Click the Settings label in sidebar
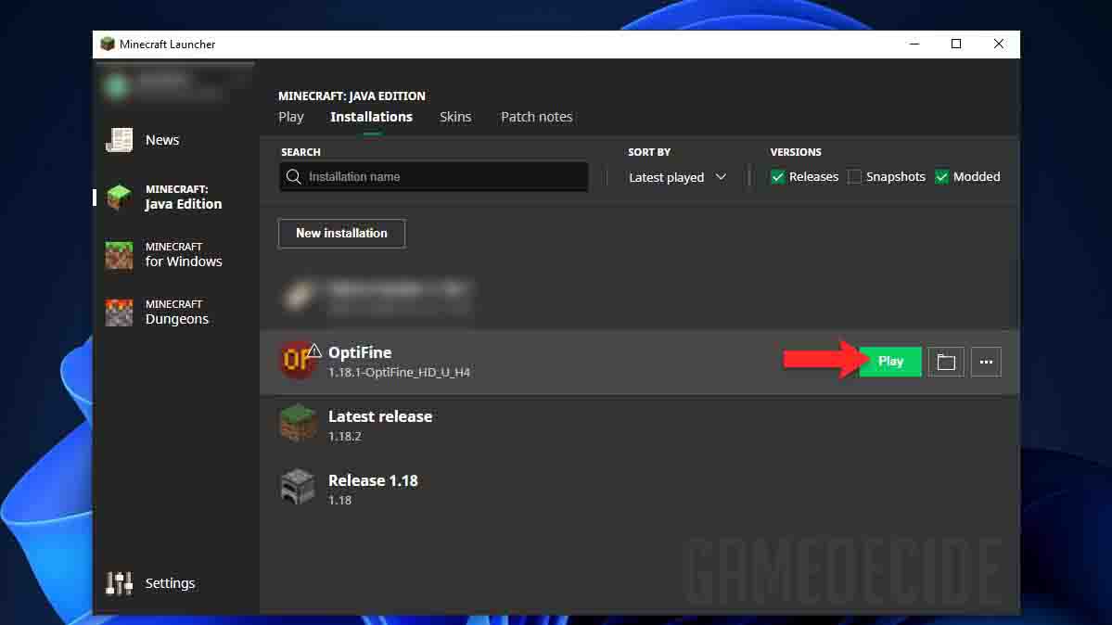The image size is (1112, 625). pyautogui.click(x=171, y=583)
